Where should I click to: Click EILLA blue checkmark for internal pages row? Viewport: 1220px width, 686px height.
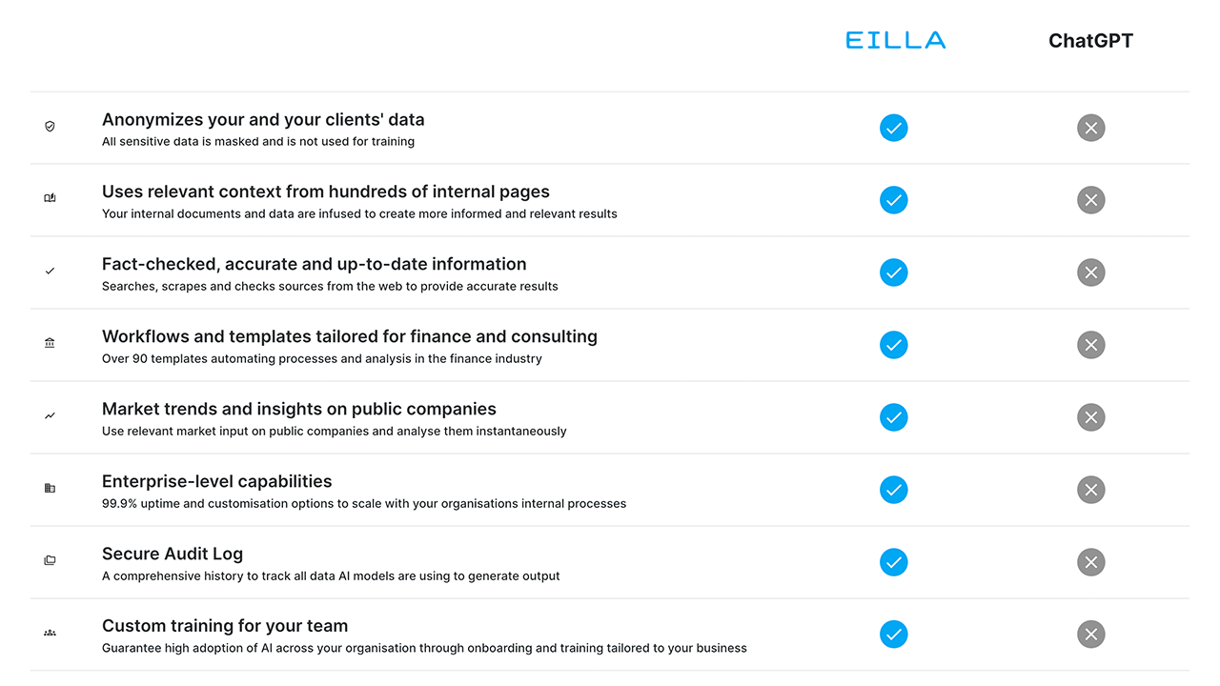[x=893, y=200]
